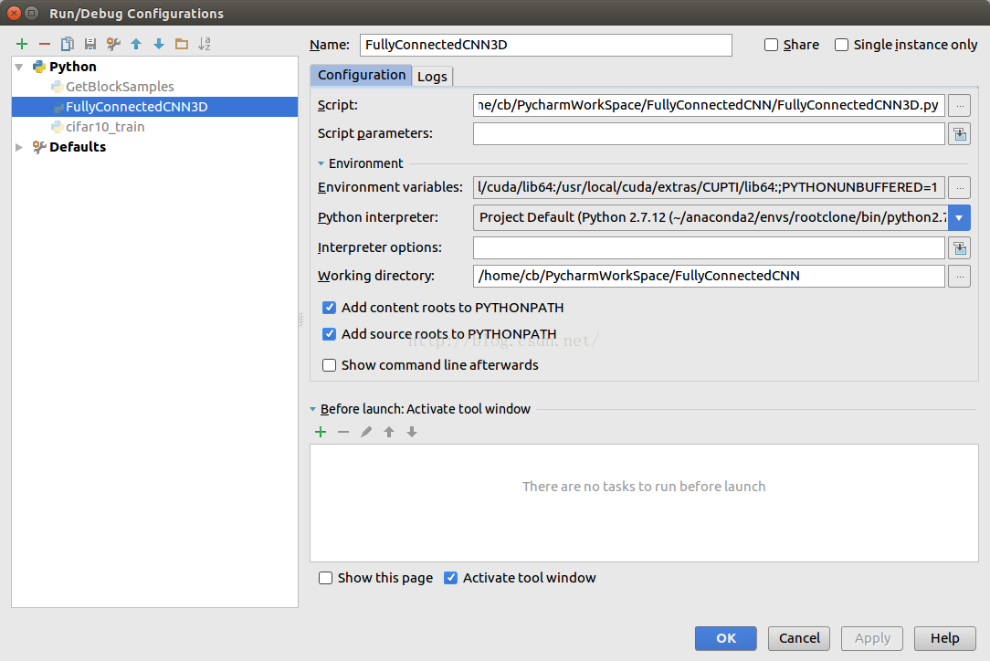Switch to the Configuration tab
This screenshot has height=661, width=990.
point(361,75)
